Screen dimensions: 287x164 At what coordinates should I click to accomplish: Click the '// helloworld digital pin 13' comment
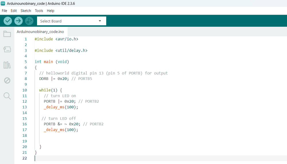coord(71,73)
